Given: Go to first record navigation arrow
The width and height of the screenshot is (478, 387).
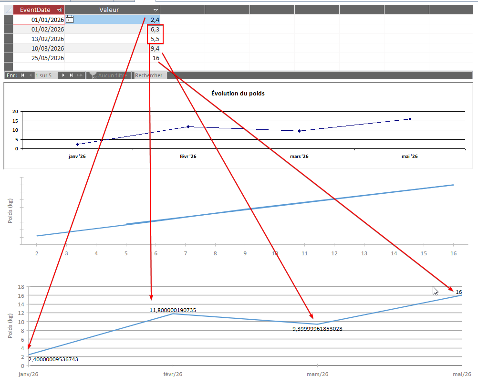Looking at the screenshot, I should click(22, 75).
